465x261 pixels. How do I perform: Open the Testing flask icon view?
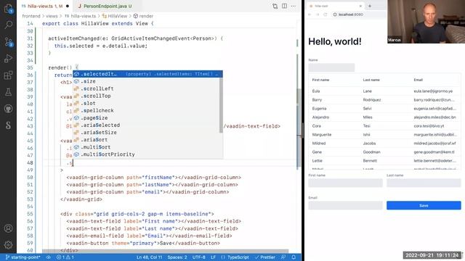tap(8, 92)
